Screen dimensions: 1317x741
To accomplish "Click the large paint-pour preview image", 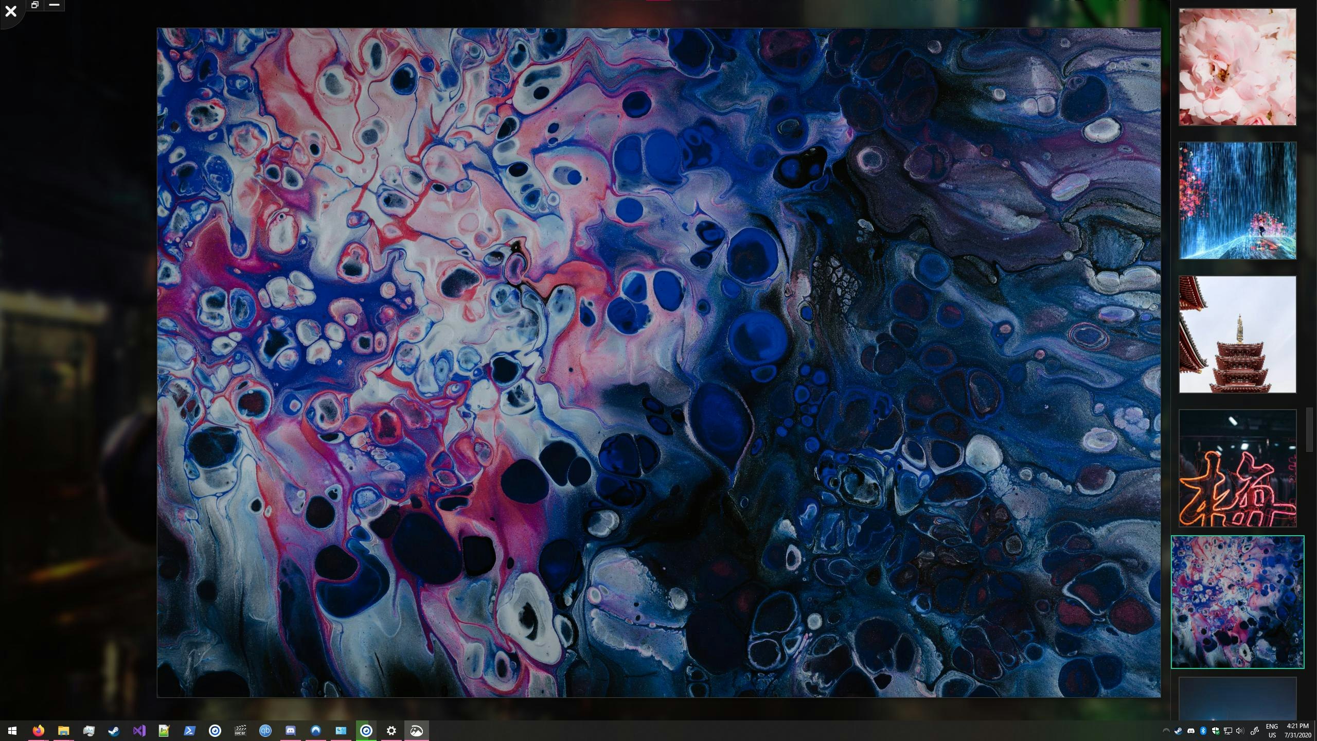I will (x=658, y=363).
